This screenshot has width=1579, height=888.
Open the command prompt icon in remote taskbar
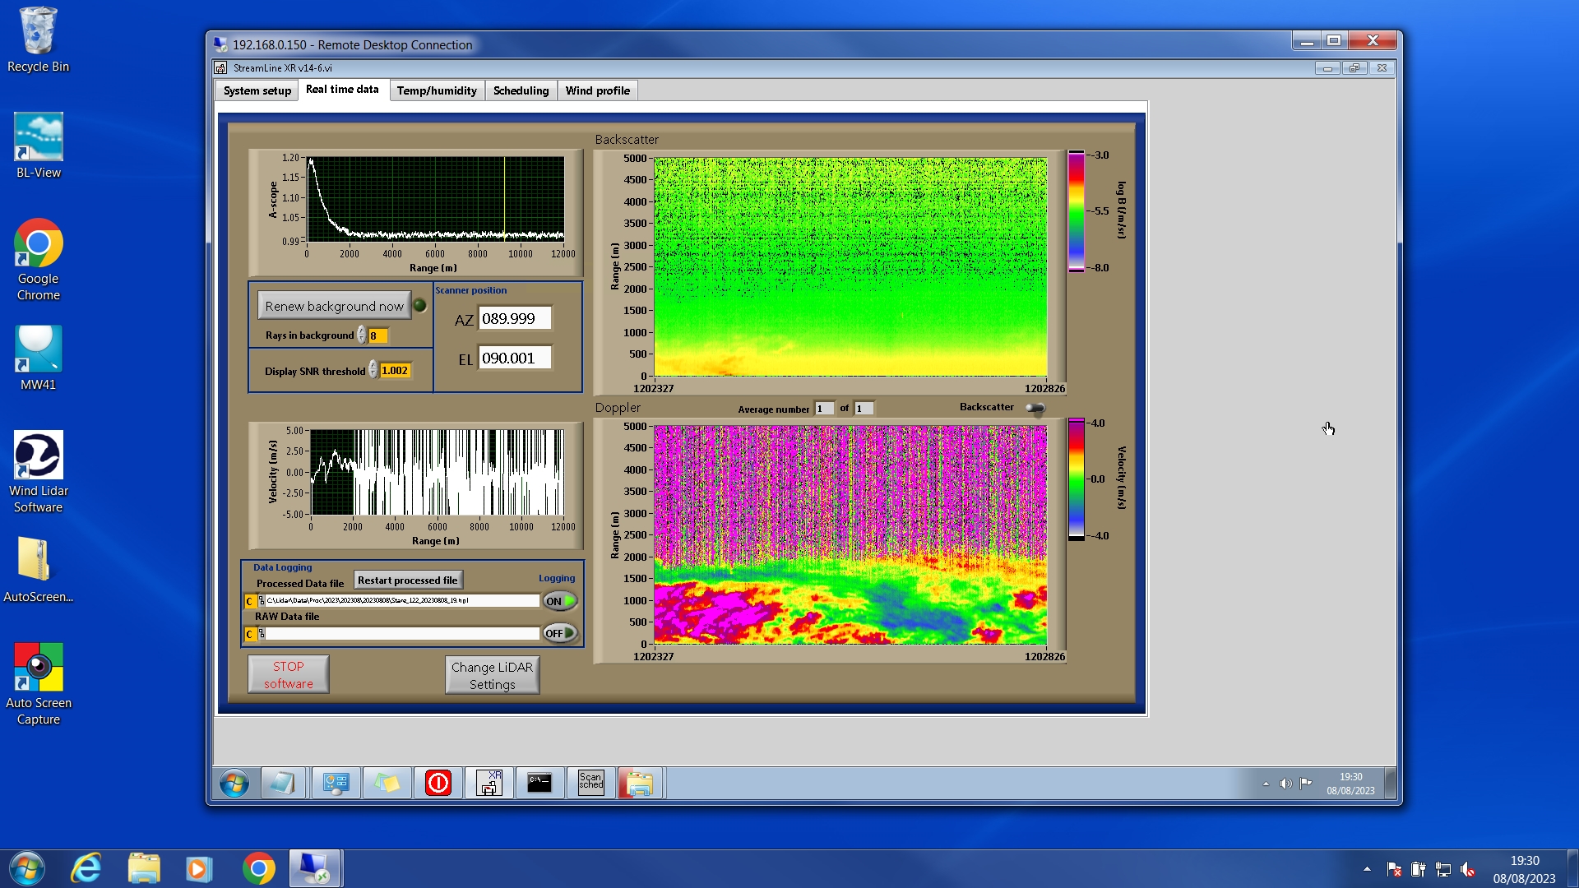[x=539, y=783]
